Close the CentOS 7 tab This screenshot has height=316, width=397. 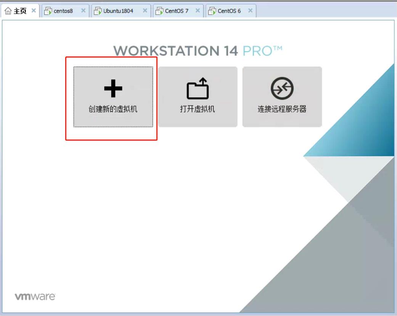198,11
